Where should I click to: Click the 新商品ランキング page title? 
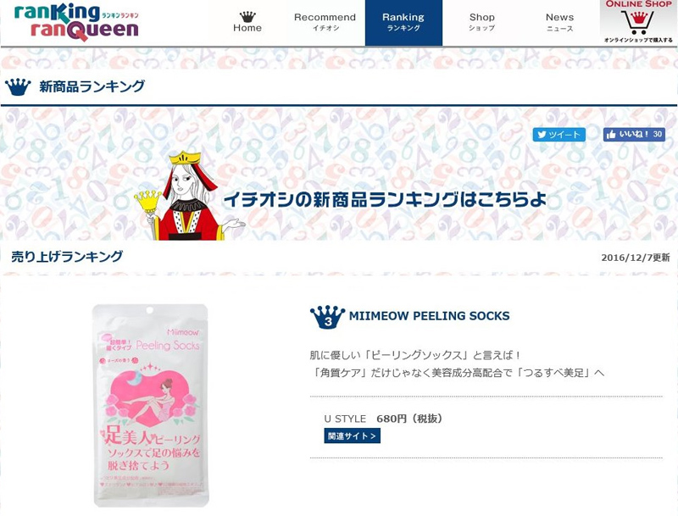click(x=92, y=86)
